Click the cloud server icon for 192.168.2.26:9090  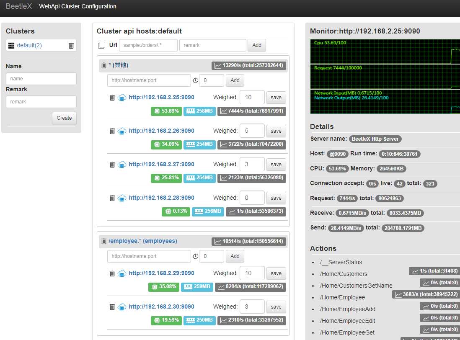pos(122,131)
